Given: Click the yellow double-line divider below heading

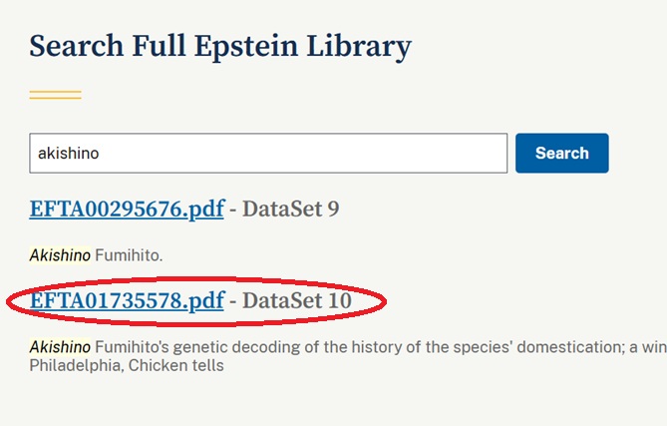Looking at the screenshot, I should (x=55, y=95).
